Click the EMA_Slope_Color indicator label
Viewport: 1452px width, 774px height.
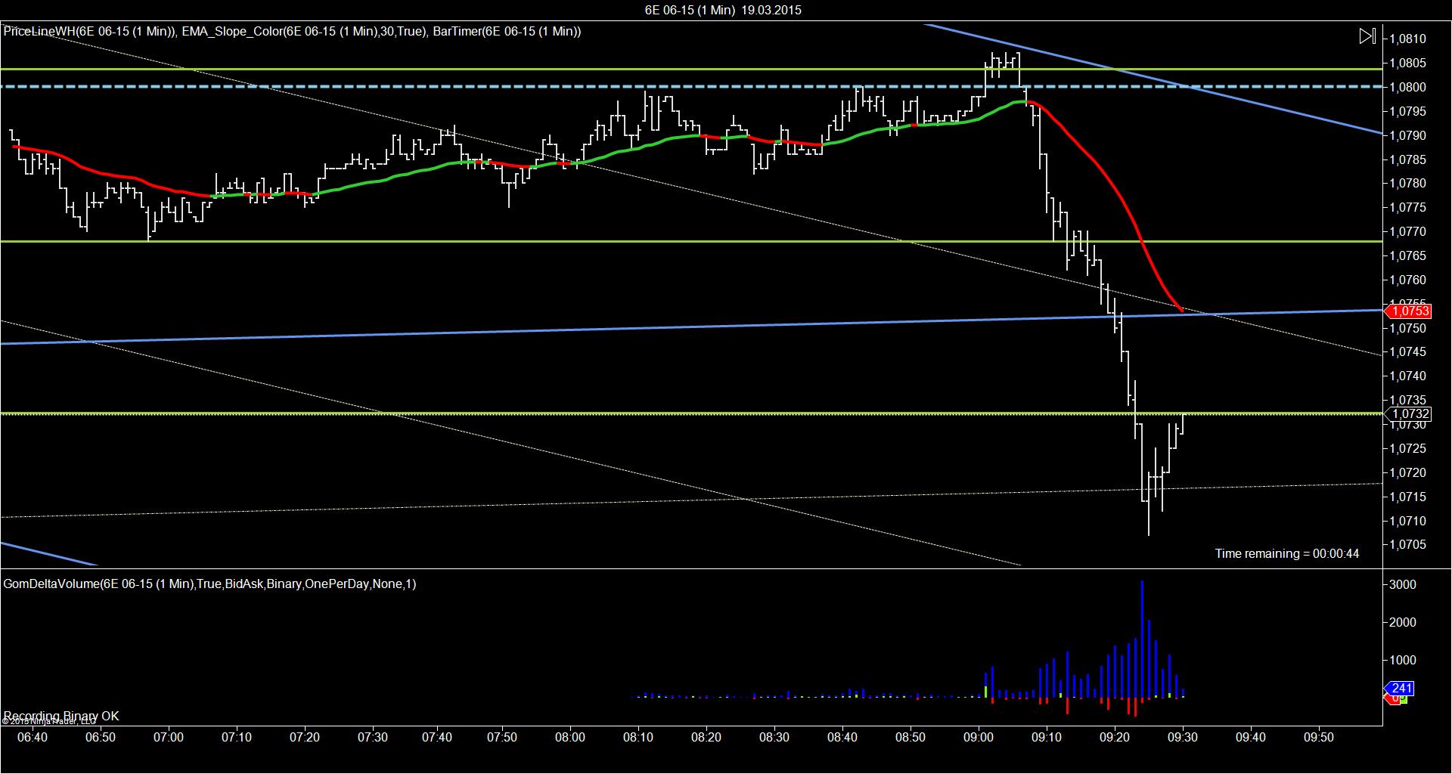point(306,31)
